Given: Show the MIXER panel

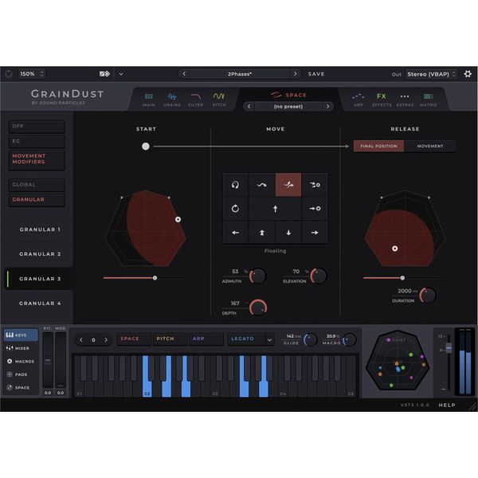Looking at the screenshot, I should point(21,348).
